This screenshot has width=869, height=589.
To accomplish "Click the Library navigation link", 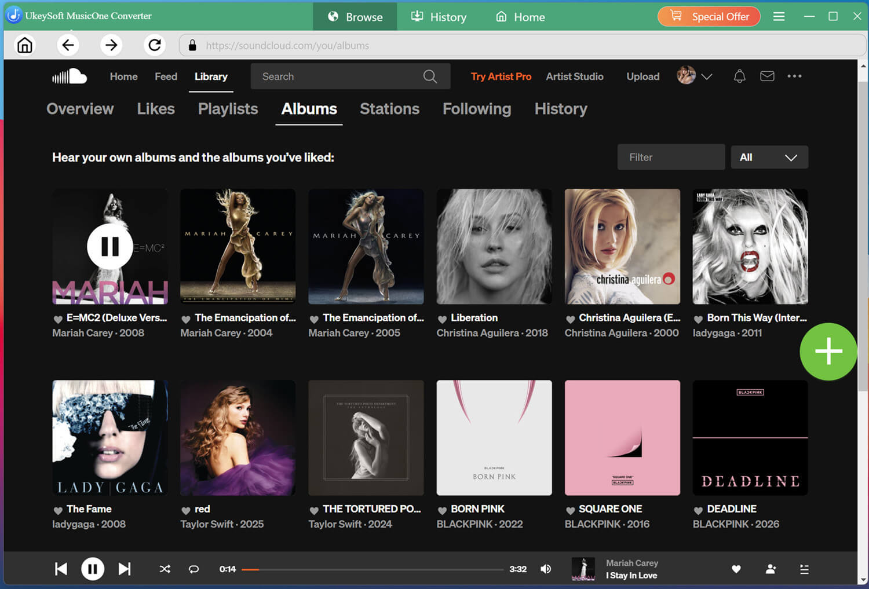I will pos(211,76).
